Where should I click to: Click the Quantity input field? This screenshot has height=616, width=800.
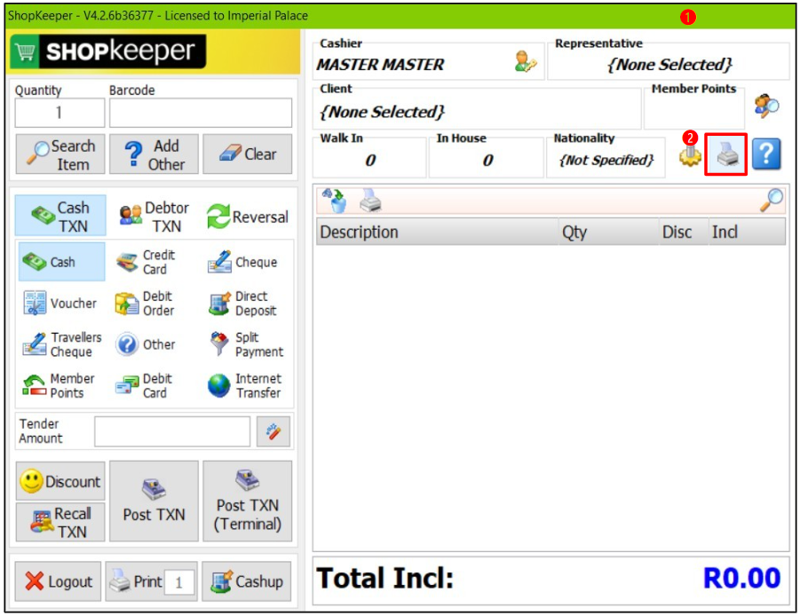pos(59,113)
